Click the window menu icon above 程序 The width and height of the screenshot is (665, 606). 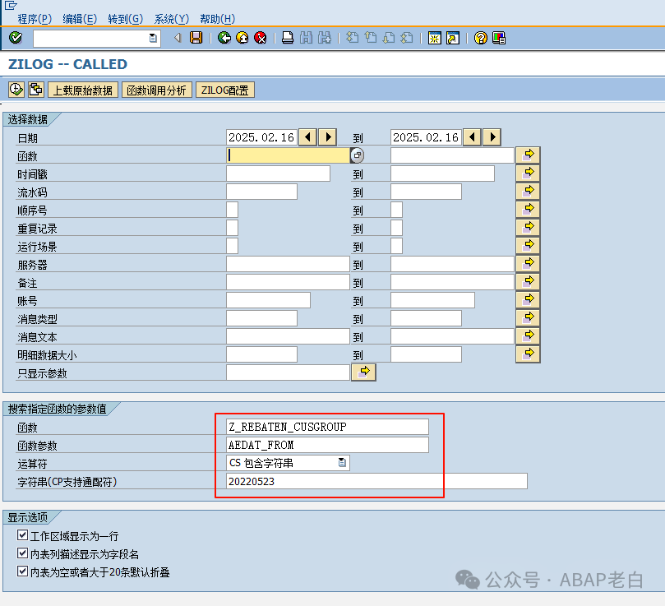point(11,6)
